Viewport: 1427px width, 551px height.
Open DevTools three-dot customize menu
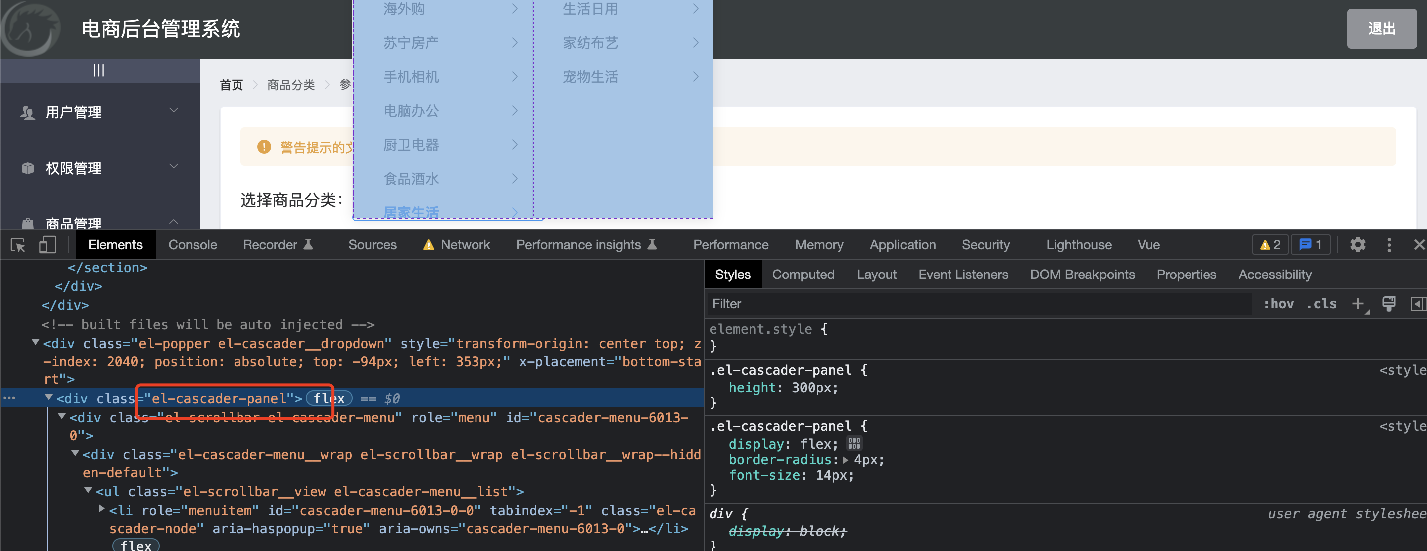click(1388, 245)
